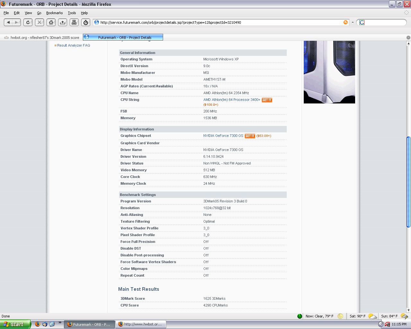
Task: Select the Futuremark - ORB - Project Details tab
Action: 123,37
